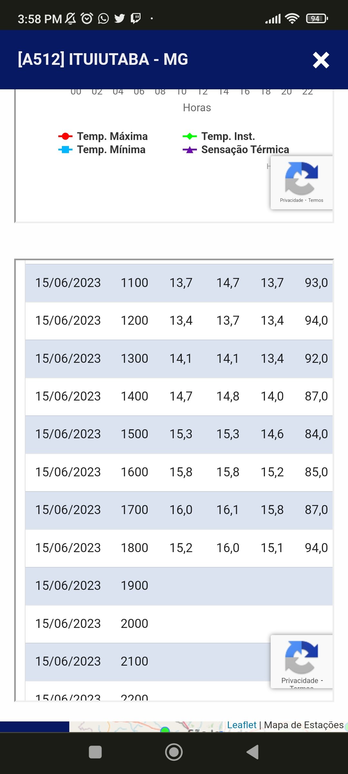This screenshot has height=774, width=348.
Task: Toggle Sensação Térmica purple legend series
Action: 236,150
